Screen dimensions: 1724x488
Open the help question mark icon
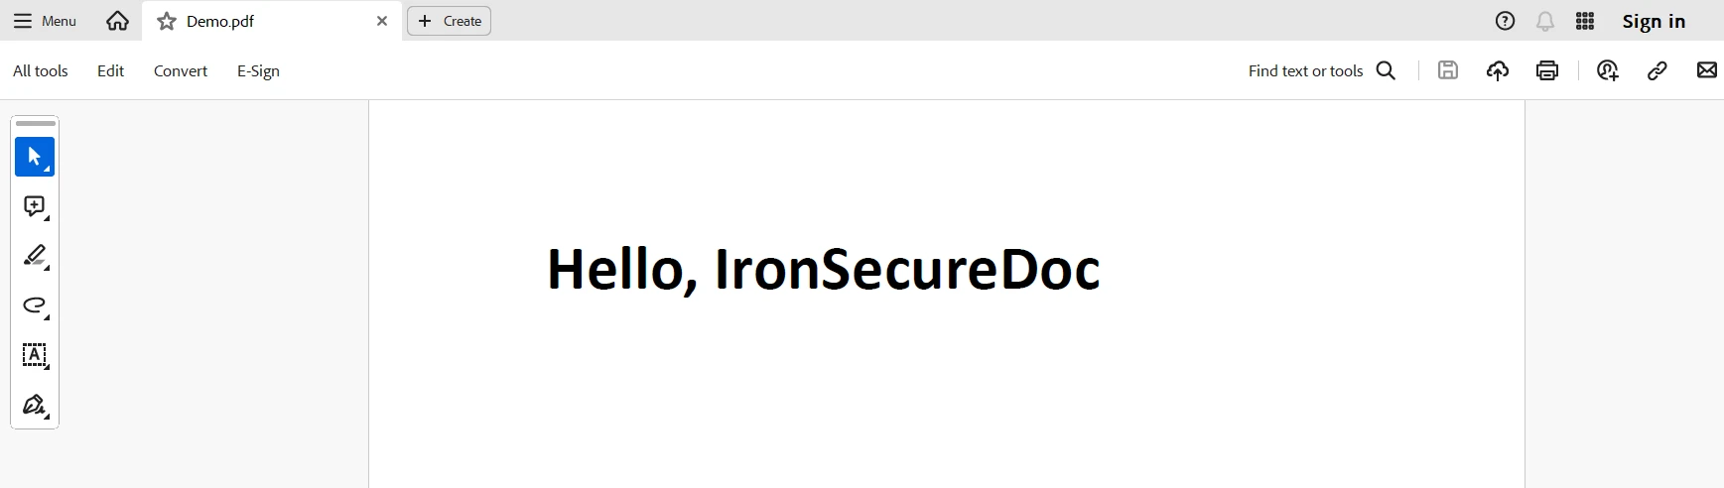[1505, 21]
